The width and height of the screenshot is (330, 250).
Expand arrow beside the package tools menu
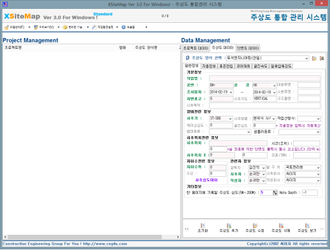(88, 27)
